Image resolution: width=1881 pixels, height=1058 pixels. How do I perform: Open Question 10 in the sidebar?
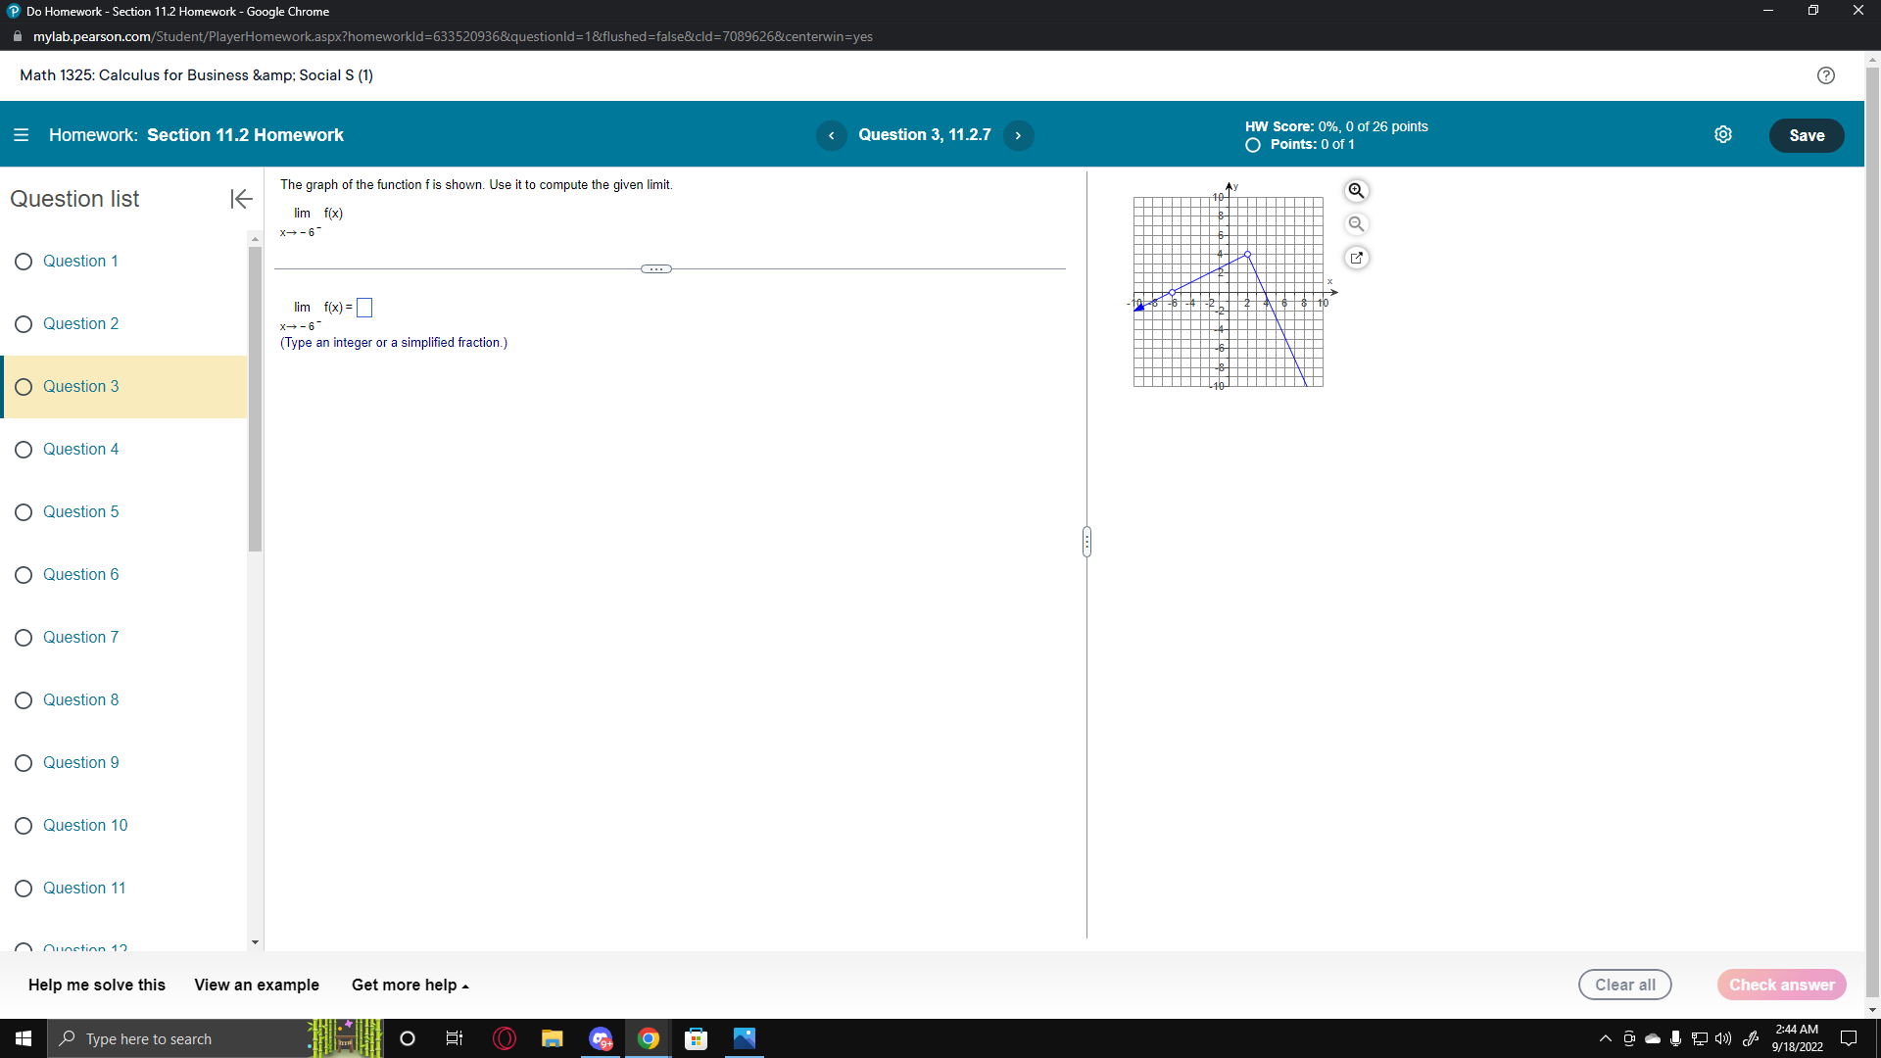pyautogui.click(x=85, y=826)
